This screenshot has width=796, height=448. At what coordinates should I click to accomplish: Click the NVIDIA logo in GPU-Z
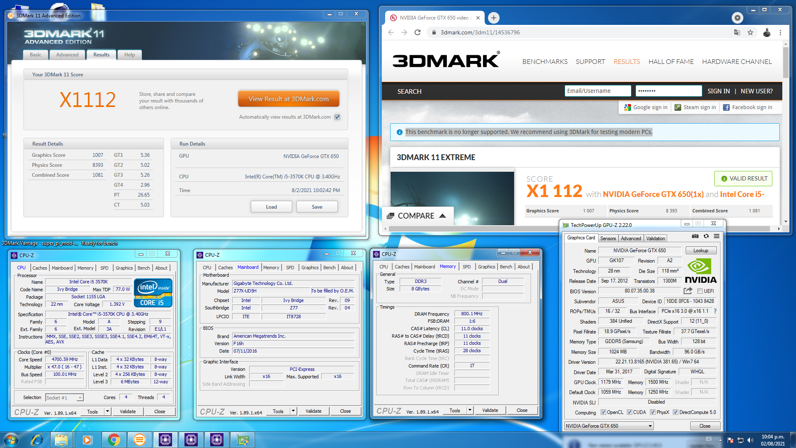coord(701,272)
